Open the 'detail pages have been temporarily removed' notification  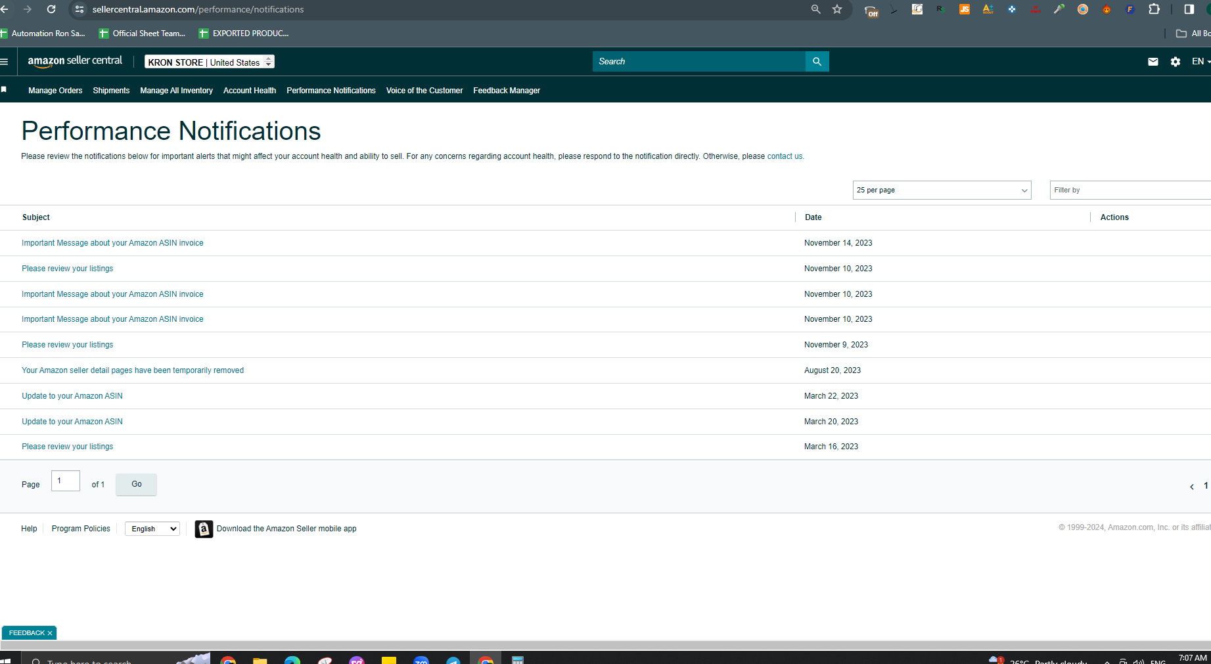[x=133, y=370]
